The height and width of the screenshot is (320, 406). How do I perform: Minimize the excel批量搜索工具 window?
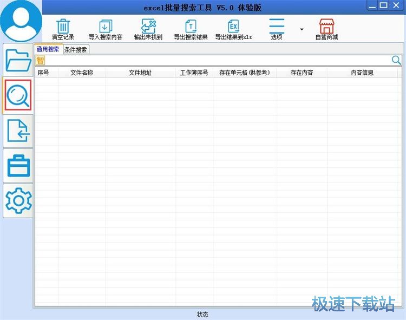[372, 5]
